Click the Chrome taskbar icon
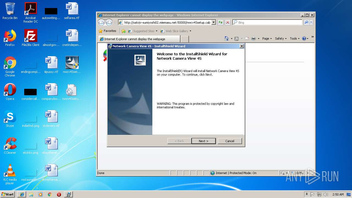This screenshot has height=198, width=352. [x=50, y=194]
